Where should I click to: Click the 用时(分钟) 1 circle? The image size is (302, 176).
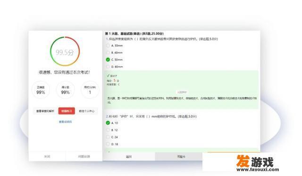point(90,90)
